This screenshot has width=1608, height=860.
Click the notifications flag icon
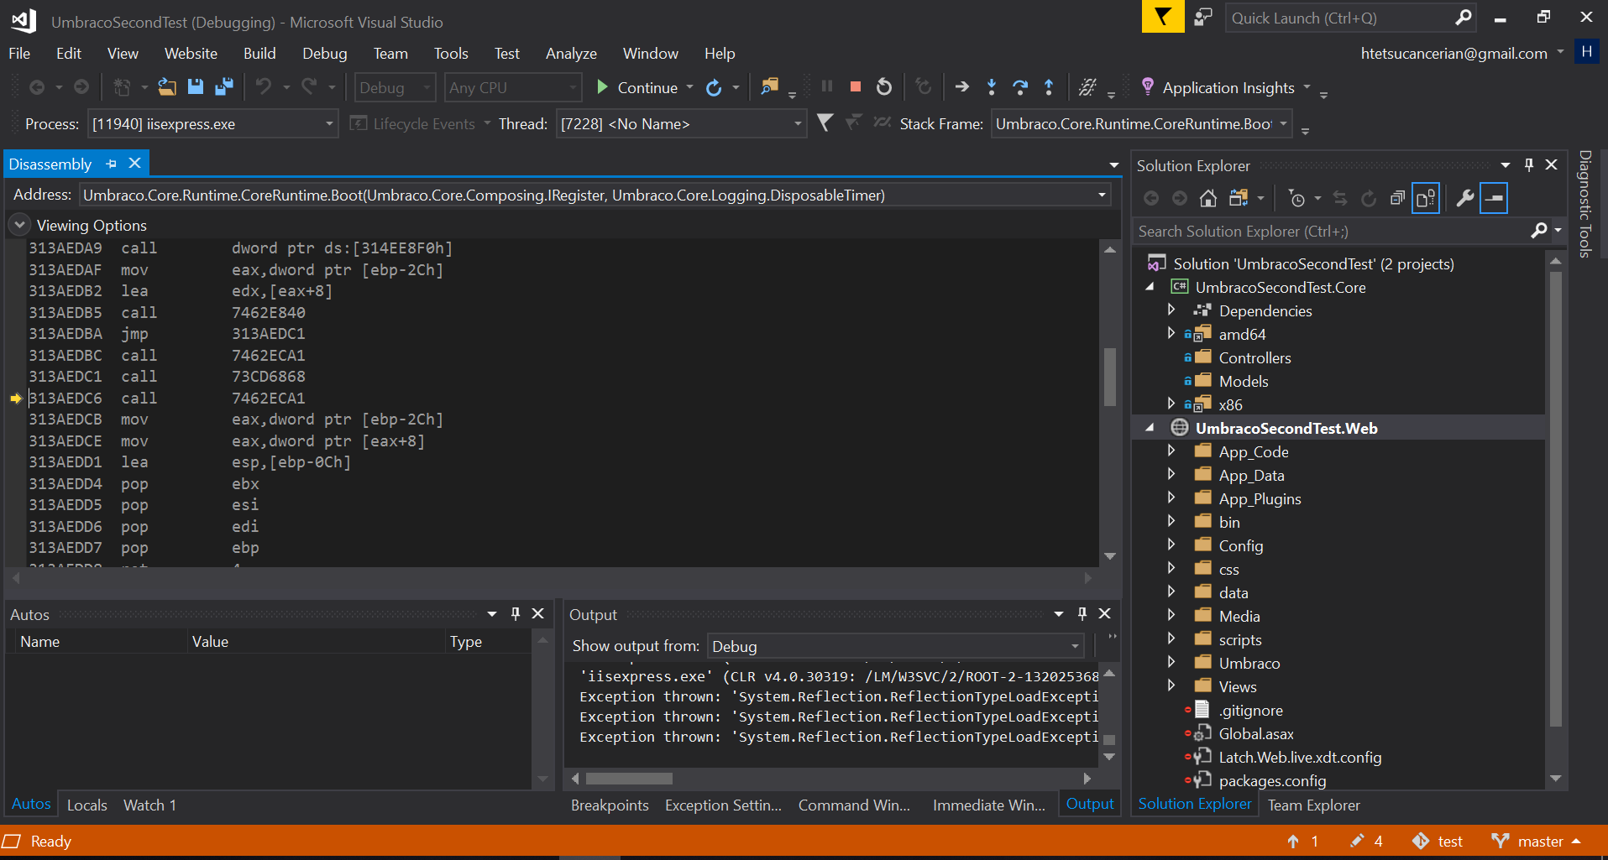[1163, 17]
